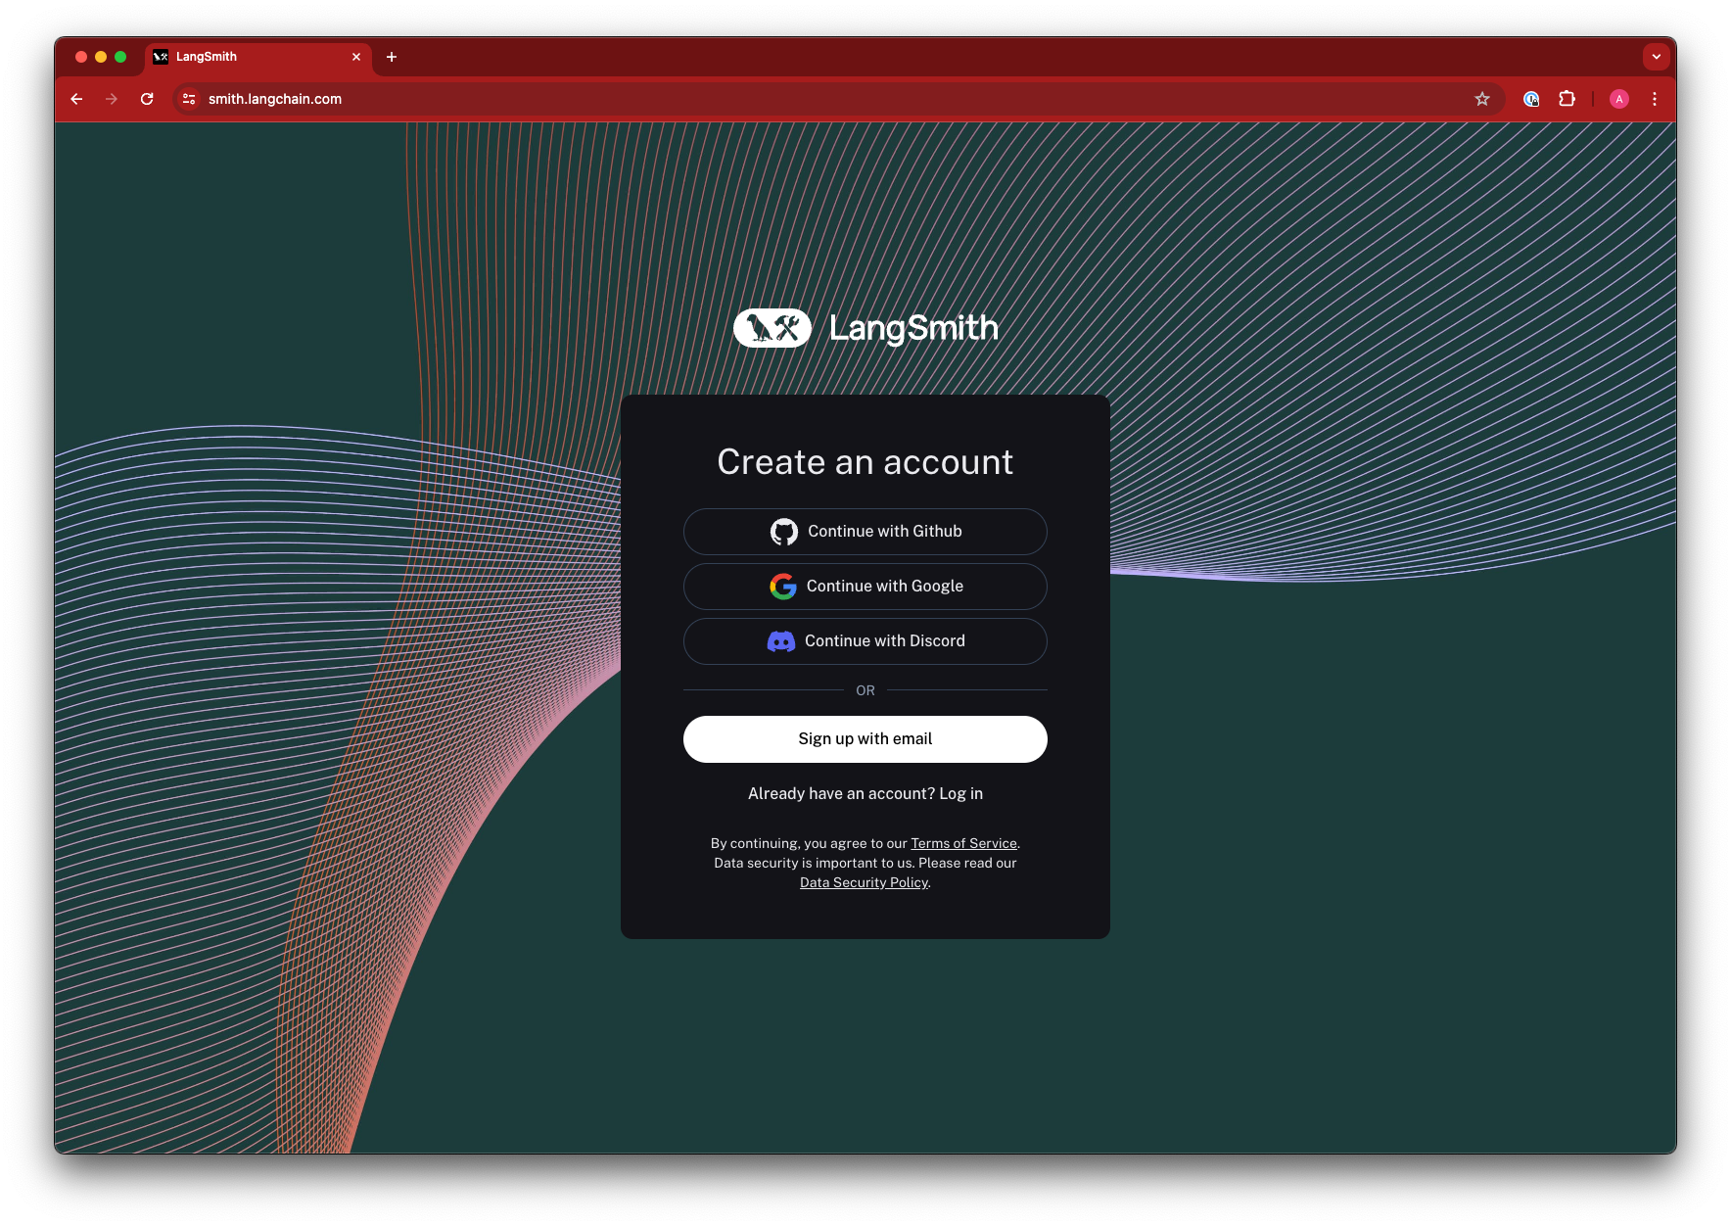1731x1226 pixels.
Task: Open the tab search dropdown chevron
Action: coord(1657,57)
